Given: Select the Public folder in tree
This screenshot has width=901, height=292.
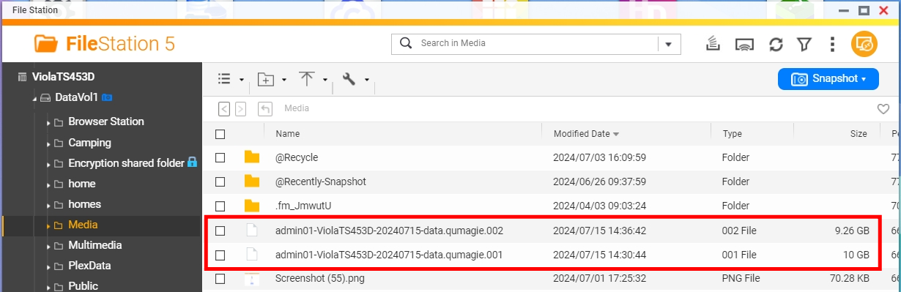Looking at the screenshot, I should pos(83,286).
